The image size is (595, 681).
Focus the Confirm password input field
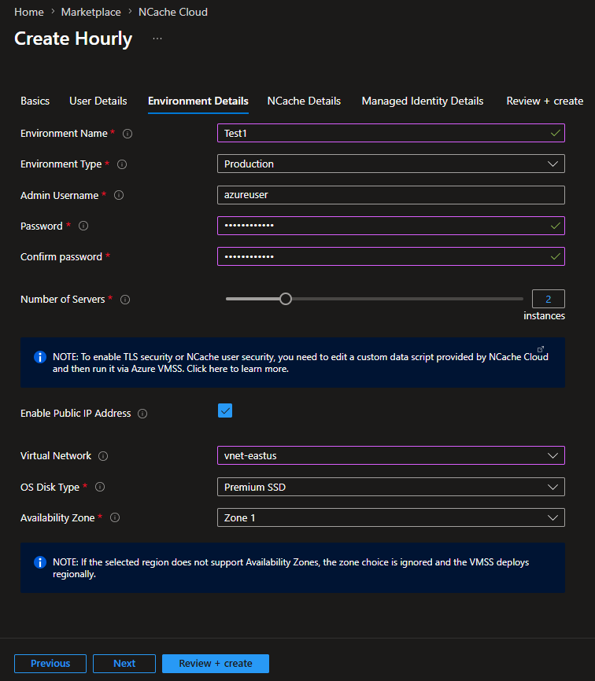390,256
